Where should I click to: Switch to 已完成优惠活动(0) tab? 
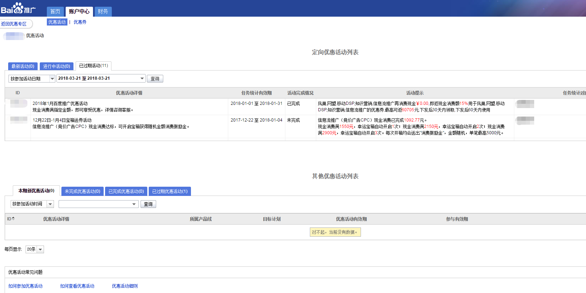(x=126, y=191)
